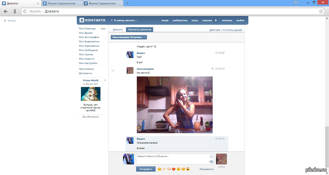This screenshot has height=175, width=329.
Task: Reload the page with the refresh icon
Action: coord(25,11)
